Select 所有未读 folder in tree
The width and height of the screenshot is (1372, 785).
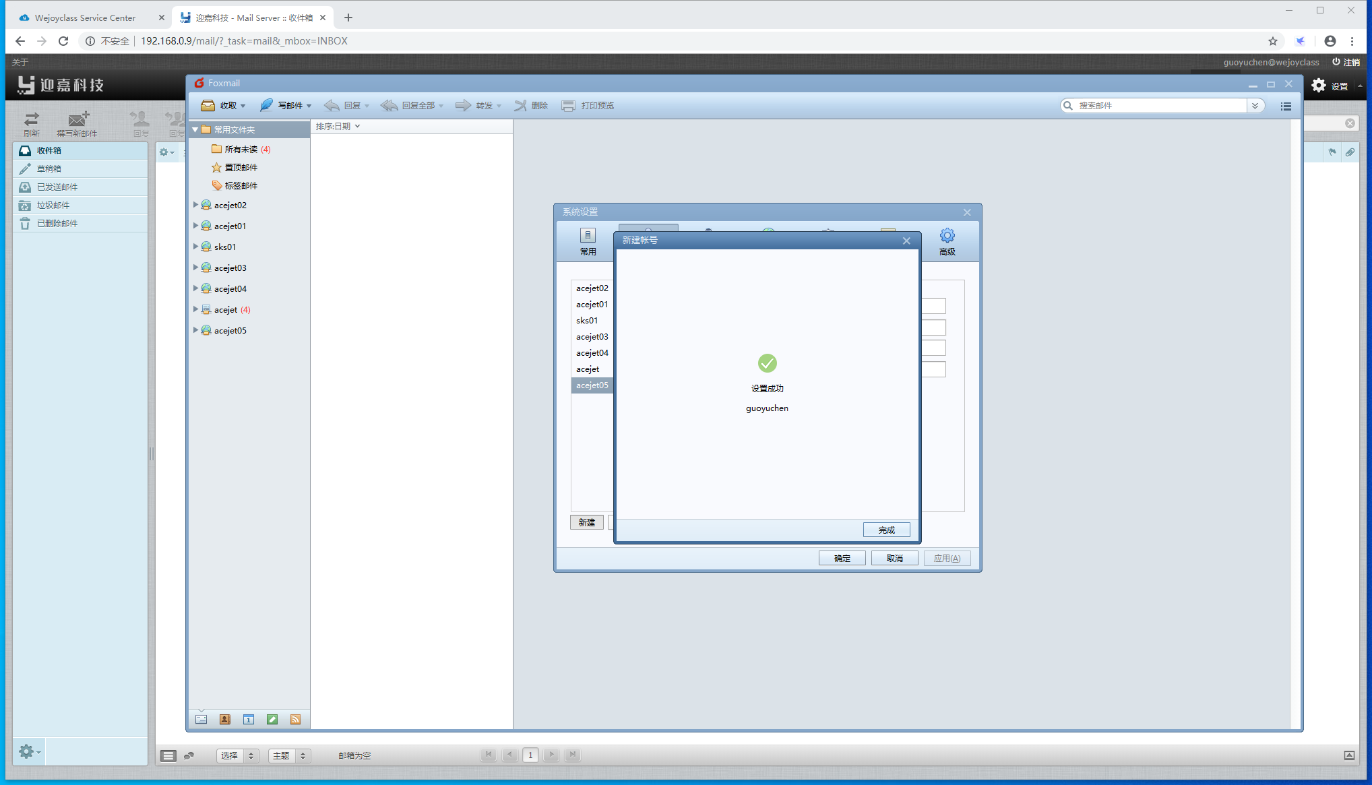click(241, 149)
